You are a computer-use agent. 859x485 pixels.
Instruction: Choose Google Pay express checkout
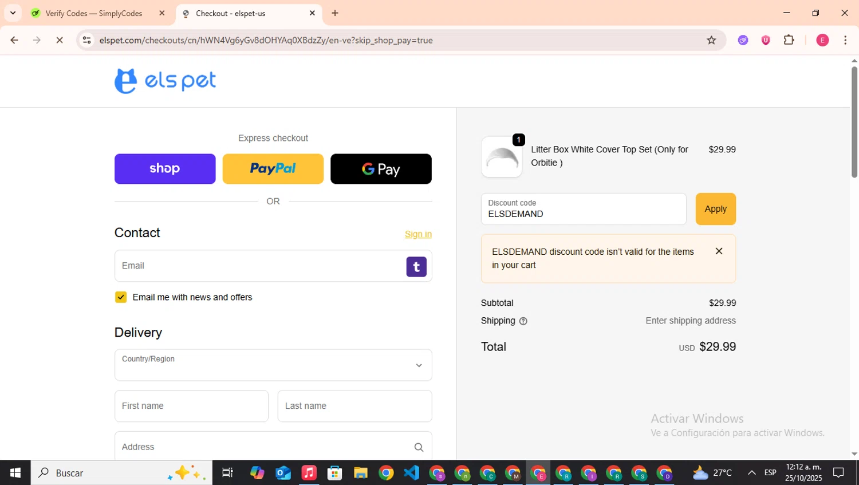coord(381,169)
